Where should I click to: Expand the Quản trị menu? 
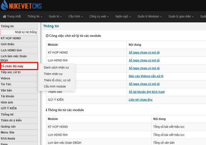(56, 16)
